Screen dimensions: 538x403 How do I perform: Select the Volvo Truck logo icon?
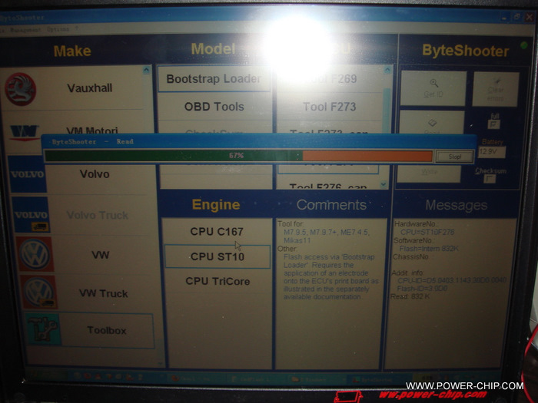coord(32,214)
